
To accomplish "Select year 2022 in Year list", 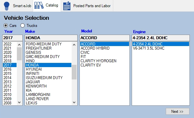I will (x=10, y=44).
